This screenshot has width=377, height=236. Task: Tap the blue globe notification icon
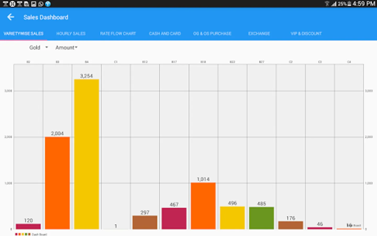[48, 4]
